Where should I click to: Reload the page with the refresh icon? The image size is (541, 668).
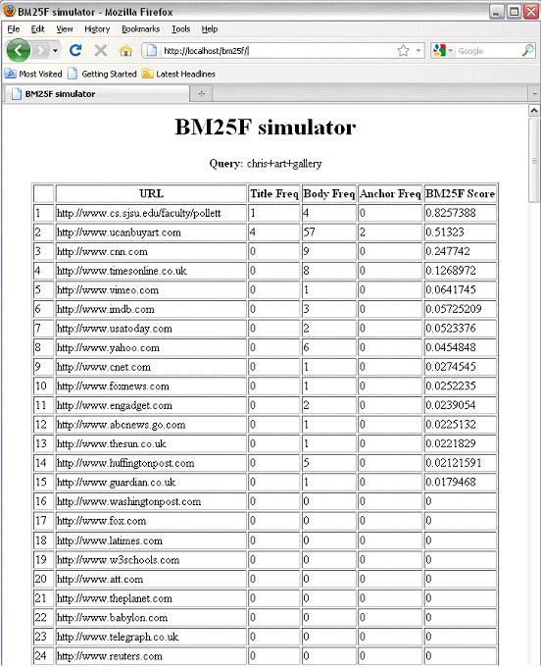[75, 51]
